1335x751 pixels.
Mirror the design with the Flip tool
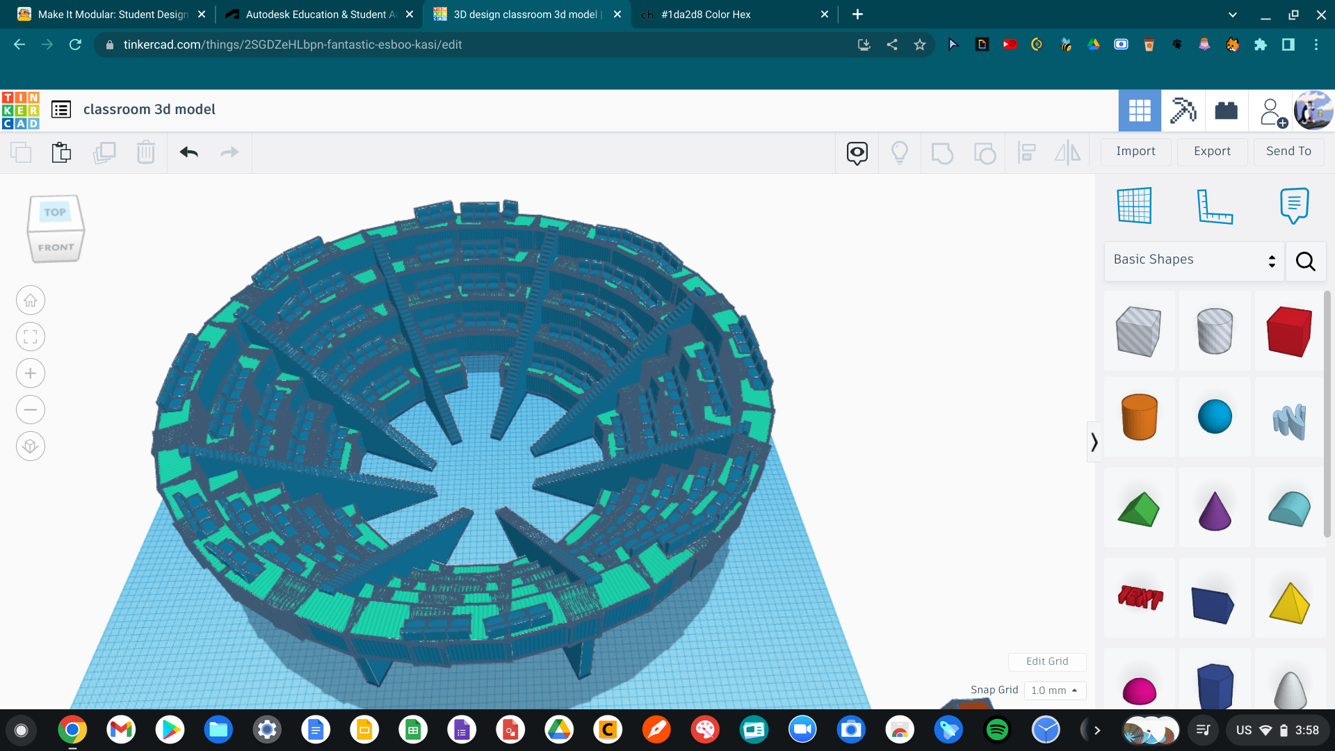1068,152
